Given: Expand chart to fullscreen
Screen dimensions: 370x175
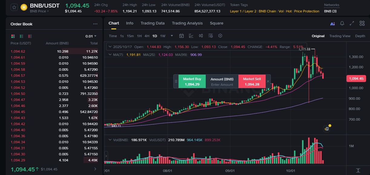Looking at the screenshot, I should click(x=352, y=23).
